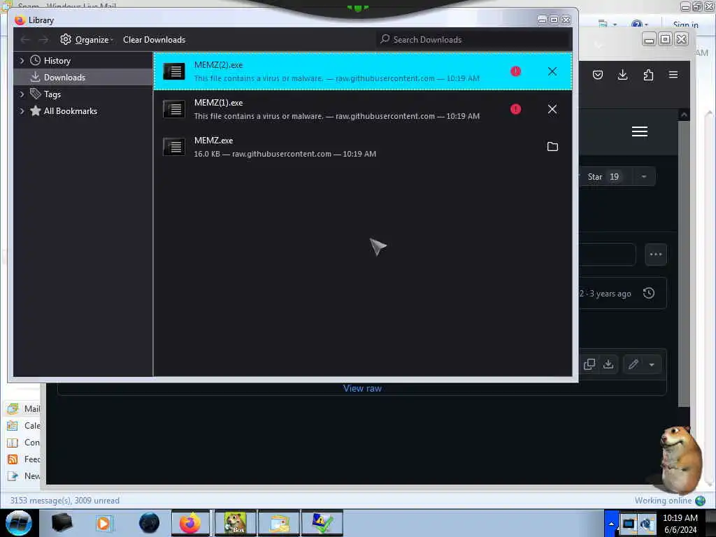Click the Library back arrow
The image size is (716, 537).
tap(25, 40)
